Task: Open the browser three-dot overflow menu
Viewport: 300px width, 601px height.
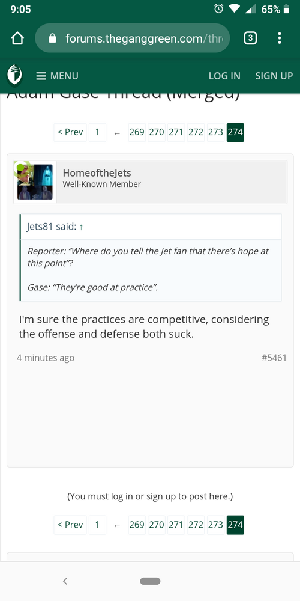Action: 280,38
